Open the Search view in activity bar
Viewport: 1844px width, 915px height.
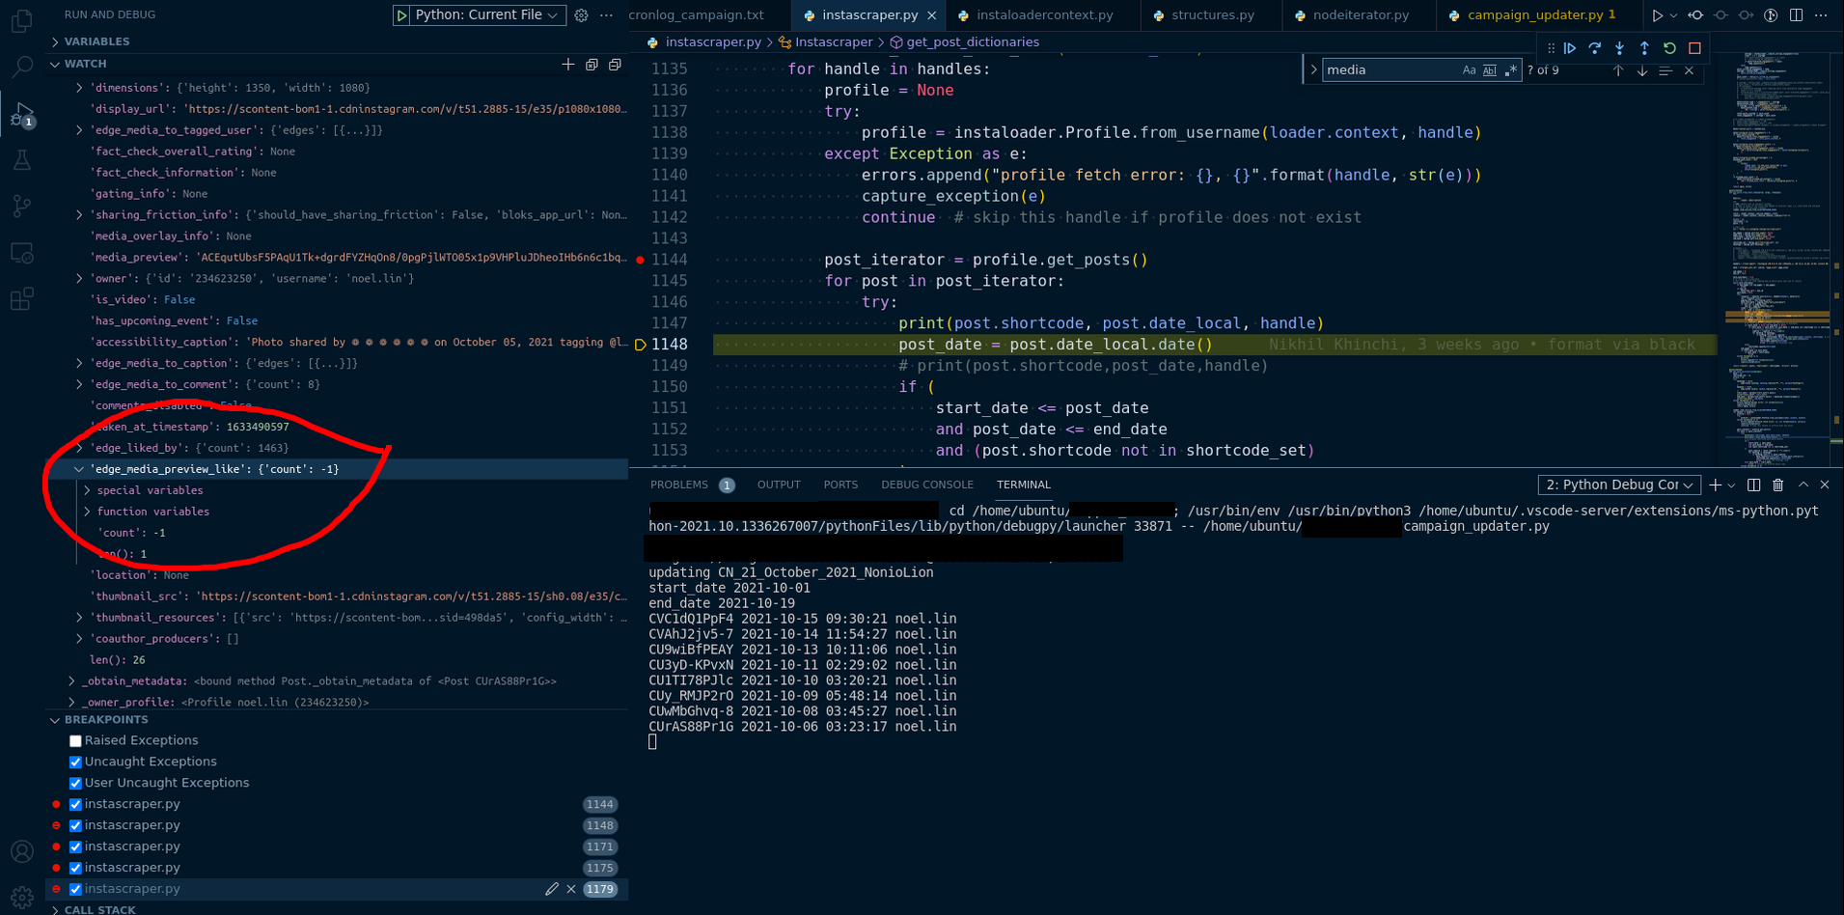(21, 67)
